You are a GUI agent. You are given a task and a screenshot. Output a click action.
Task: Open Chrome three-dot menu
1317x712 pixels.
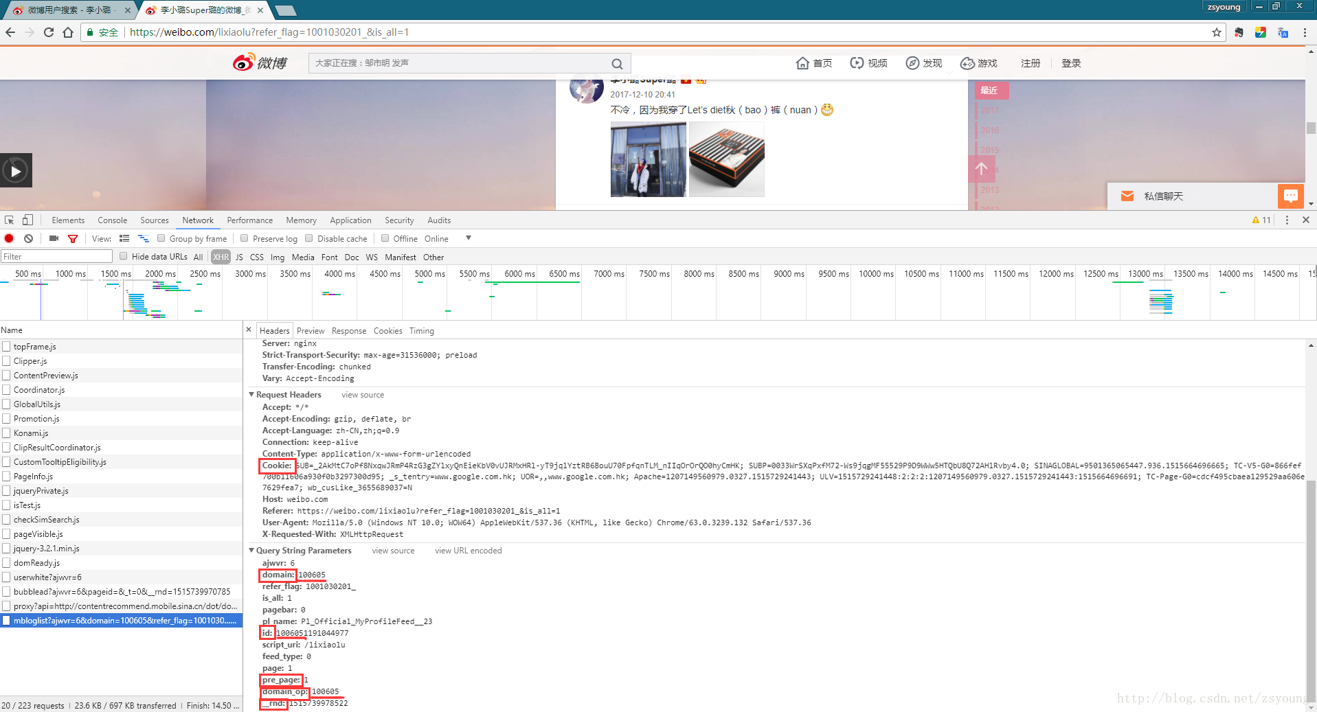tap(1305, 32)
